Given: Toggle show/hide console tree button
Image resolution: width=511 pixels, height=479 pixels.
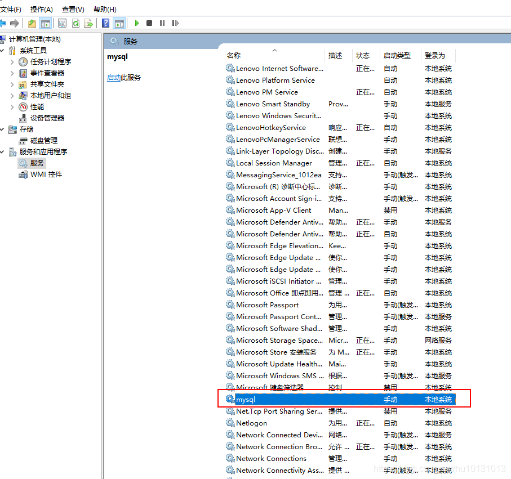Looking at the screenshot, I should (45, 23).
